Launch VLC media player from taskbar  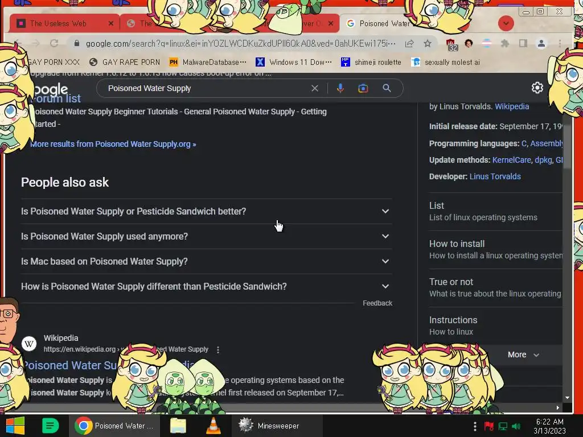[214, 426]
